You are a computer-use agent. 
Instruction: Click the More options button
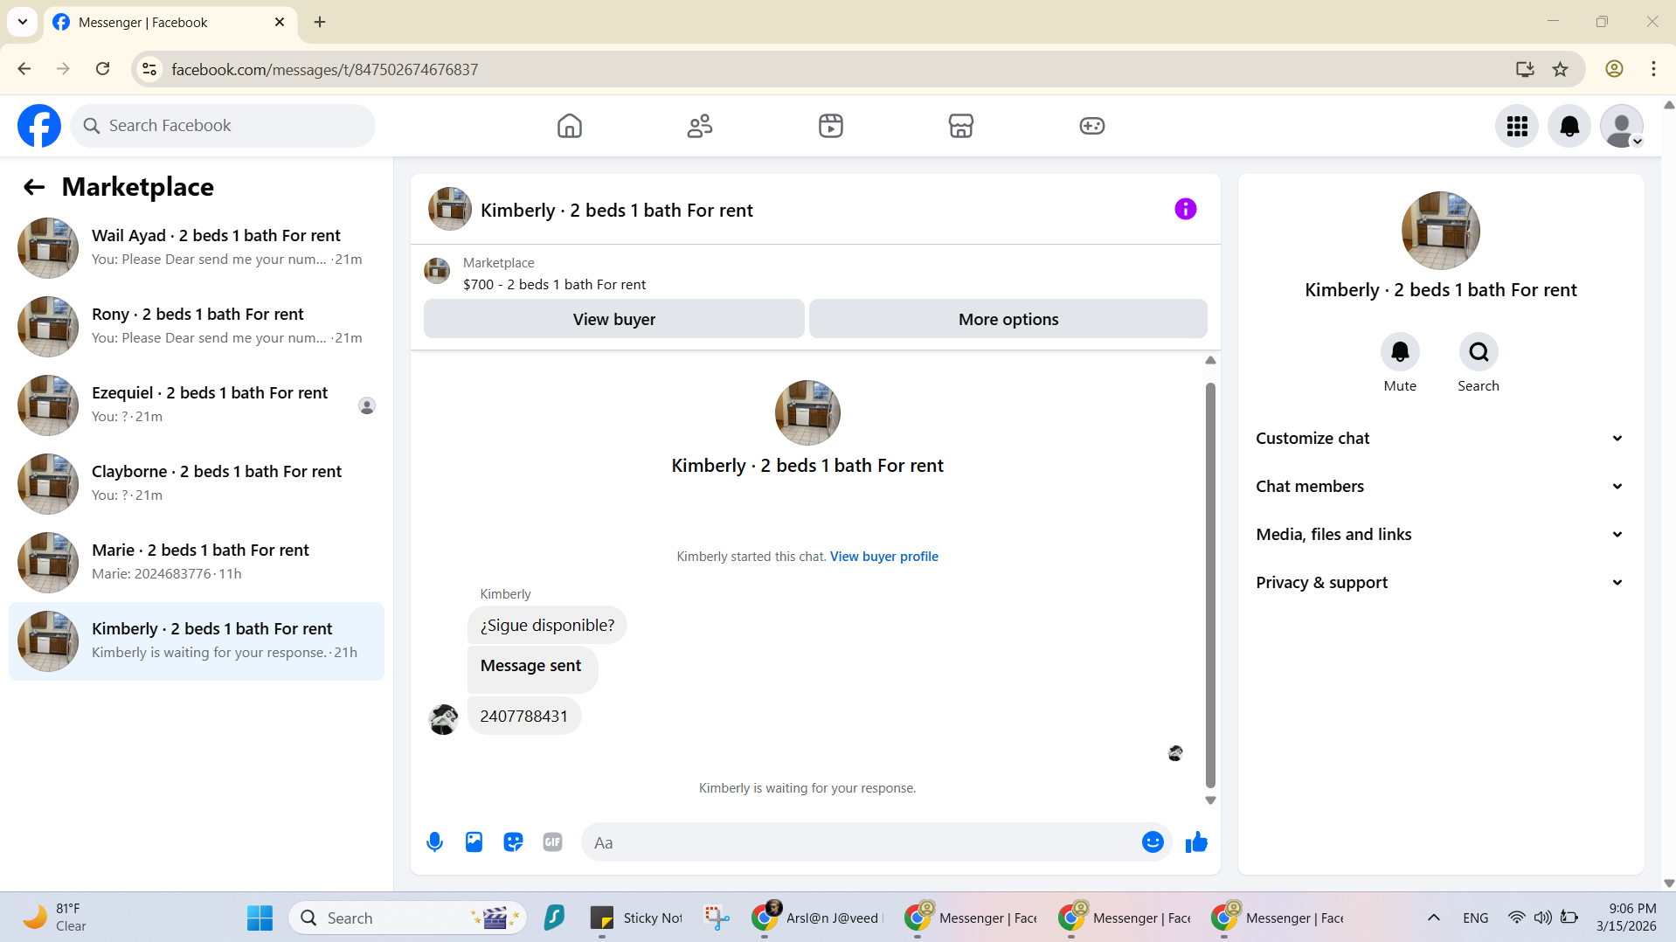(x=1008, y=319)
